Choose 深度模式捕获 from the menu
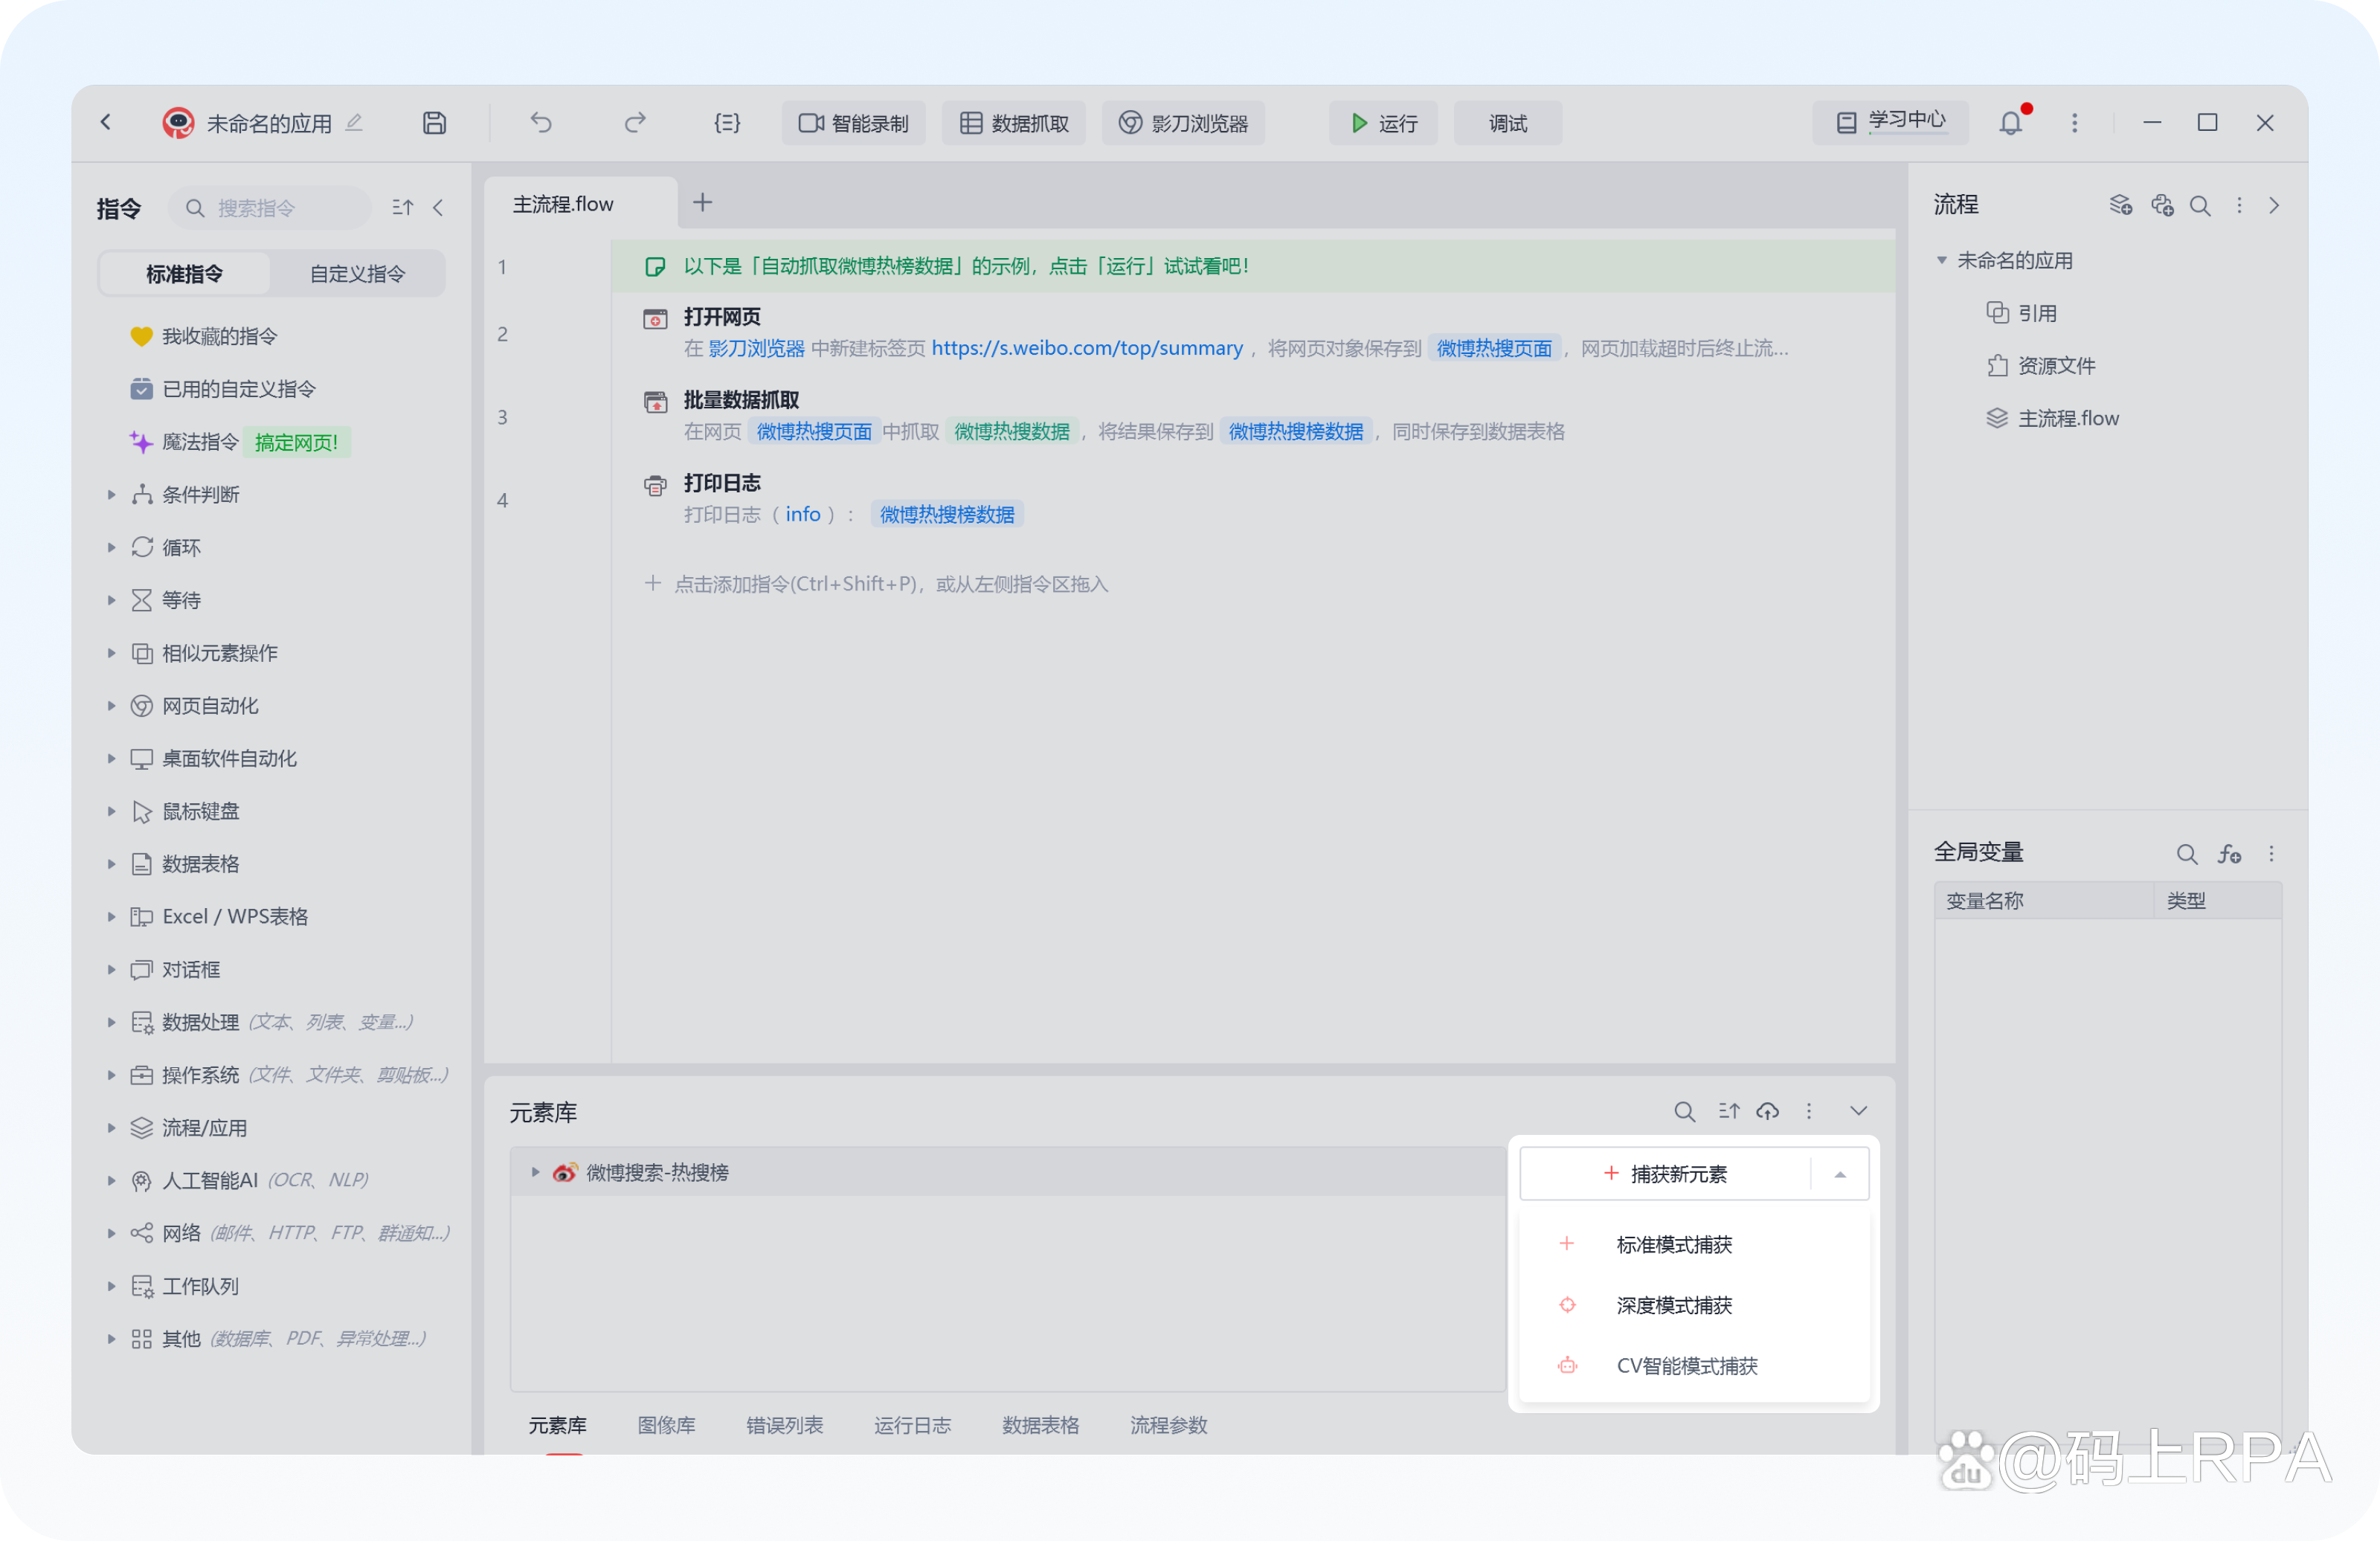Screen dimensions: 2380x1541 [1694, 1305]
